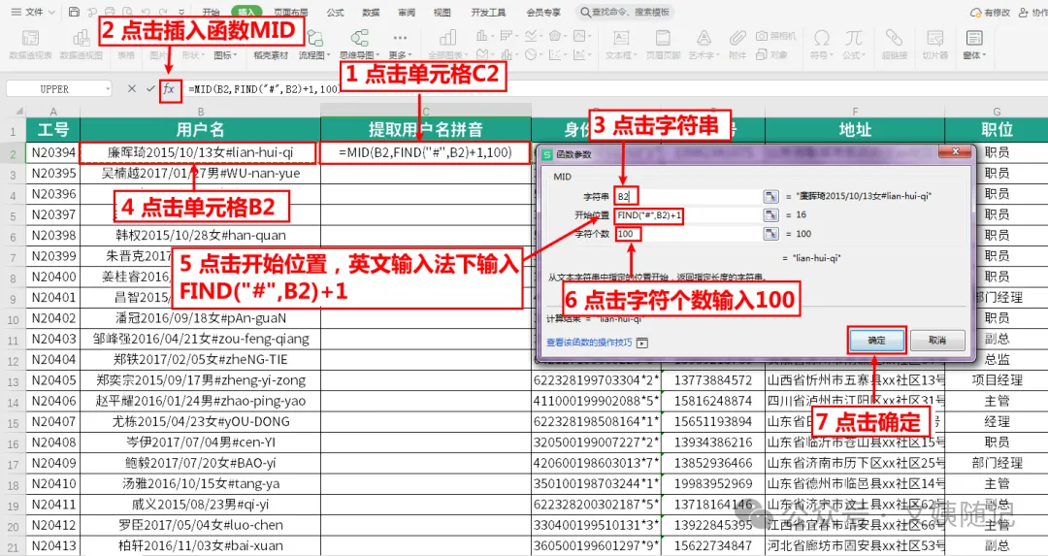Select the 用户名 header cell
1048x556 pixels.
(x=200, y=129)
